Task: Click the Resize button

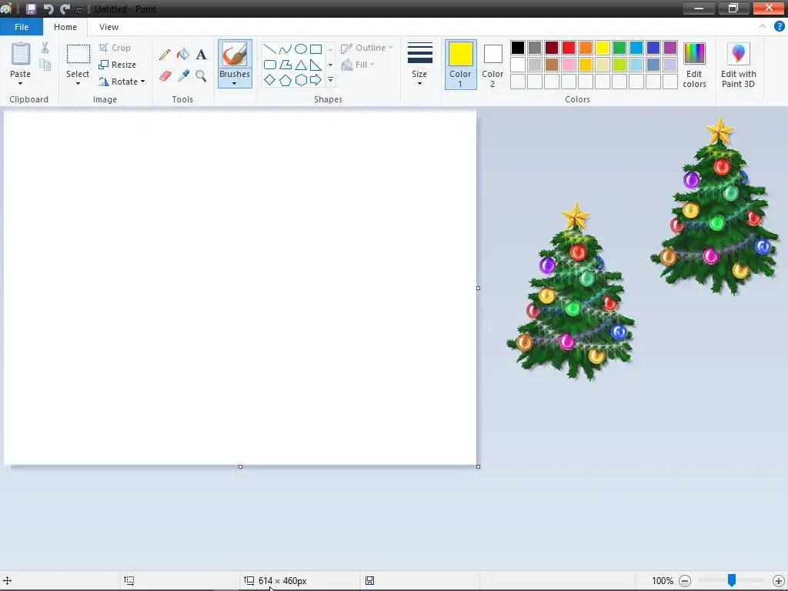Action: coord(118,65)
